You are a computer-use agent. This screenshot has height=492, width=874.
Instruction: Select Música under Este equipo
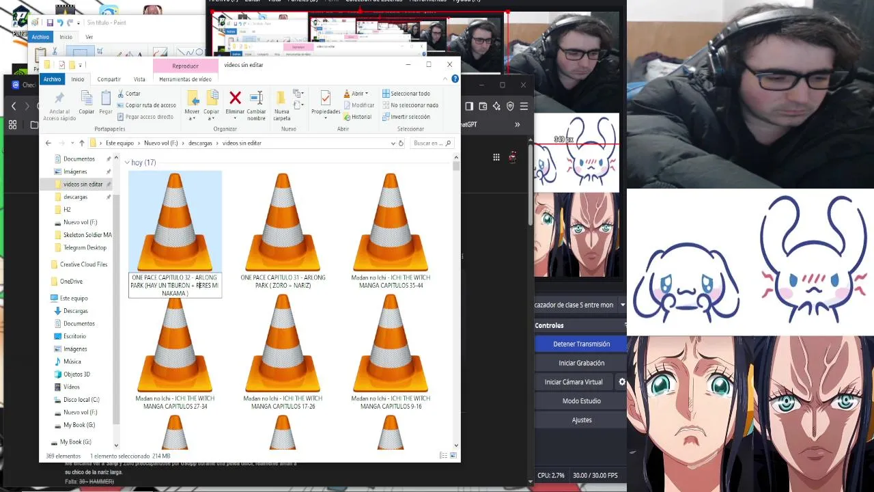72,361
